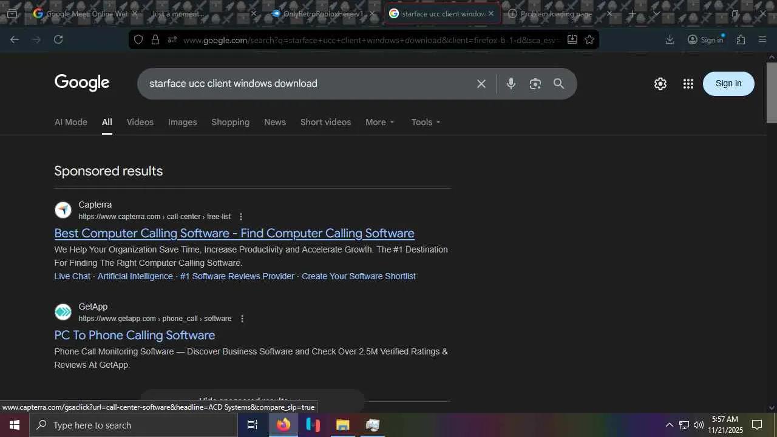Close the OnlyRetroRobloxHere tab
This screenshot has width=777, height=437.
[x=372, y=13]
